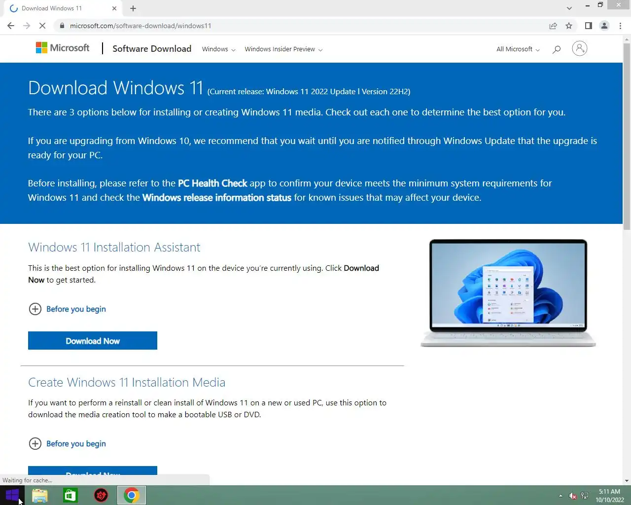
Task: Click the magnifier search icon on the Microsoft site
Action: pyautogui.click(x=557, y=49)
